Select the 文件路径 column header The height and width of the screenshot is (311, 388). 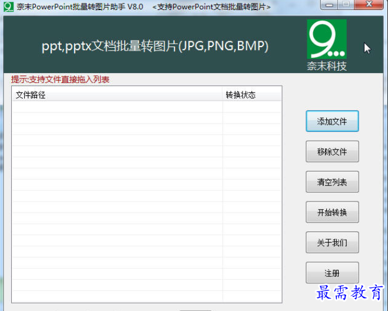pyautogui.click(x=117, y=95)
